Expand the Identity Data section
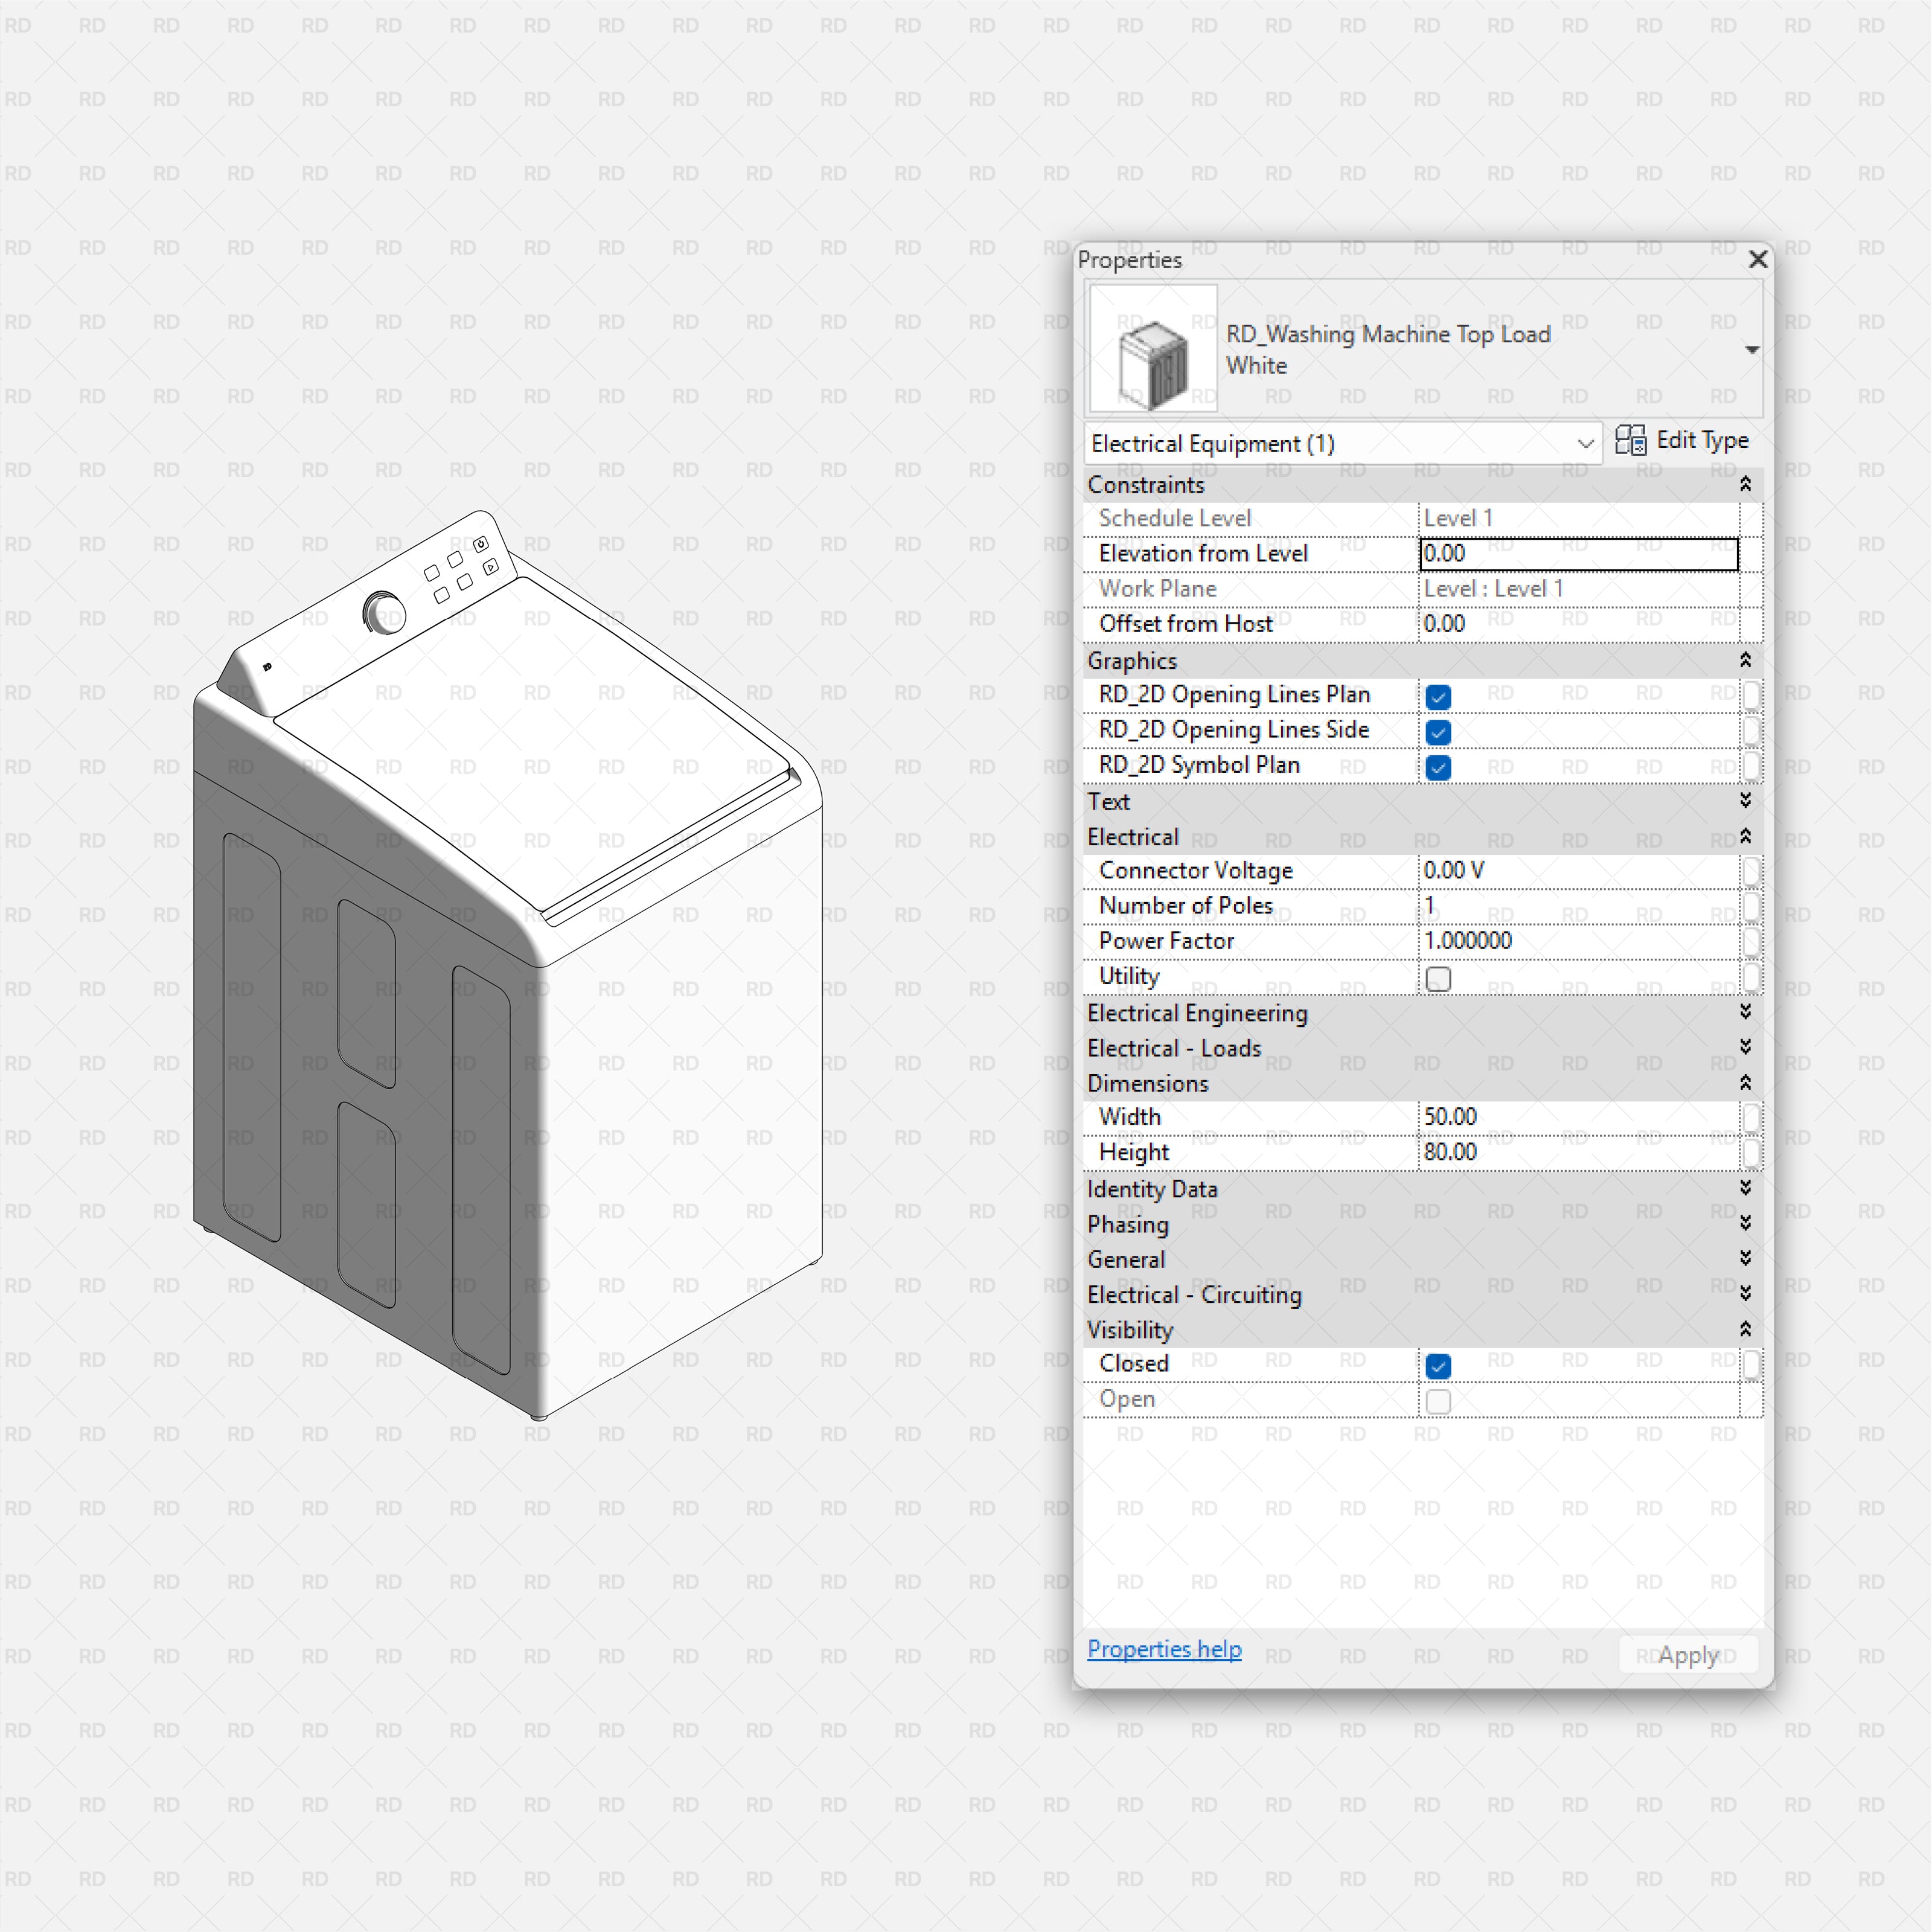Image resolution: width=1932 pixels, height=1932 pixels. (1745, 1188)
